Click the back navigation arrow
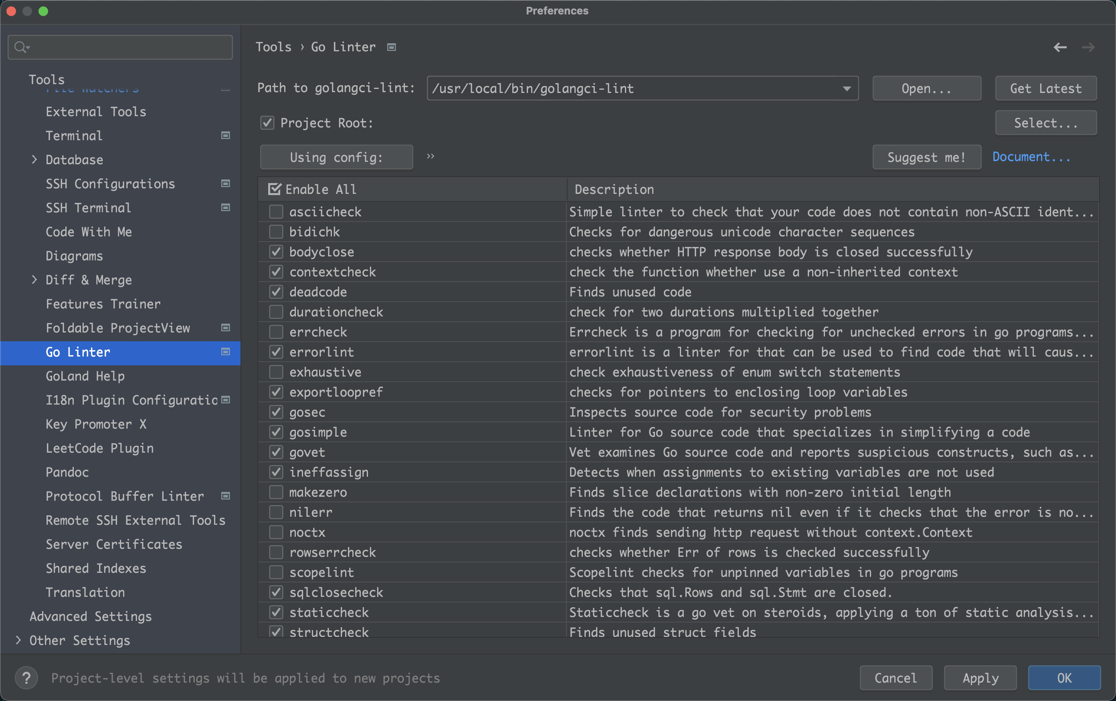This screenshot has width=1116, height=701. 1059,47
